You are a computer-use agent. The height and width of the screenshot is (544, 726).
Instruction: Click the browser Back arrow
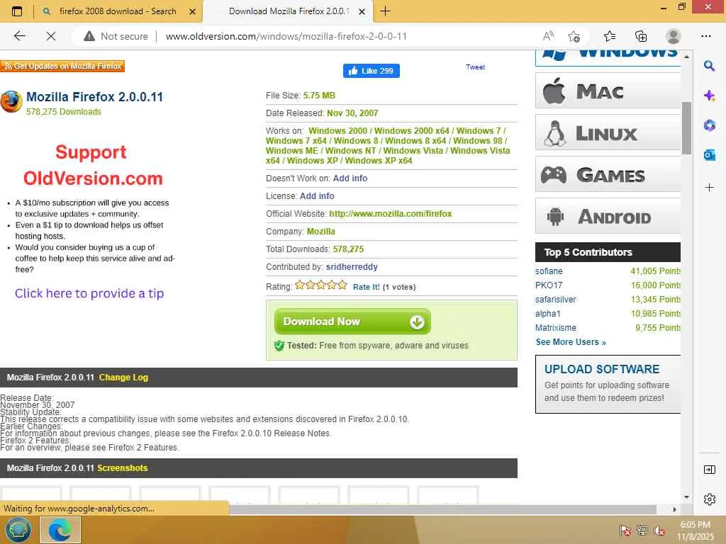point(19,36)
